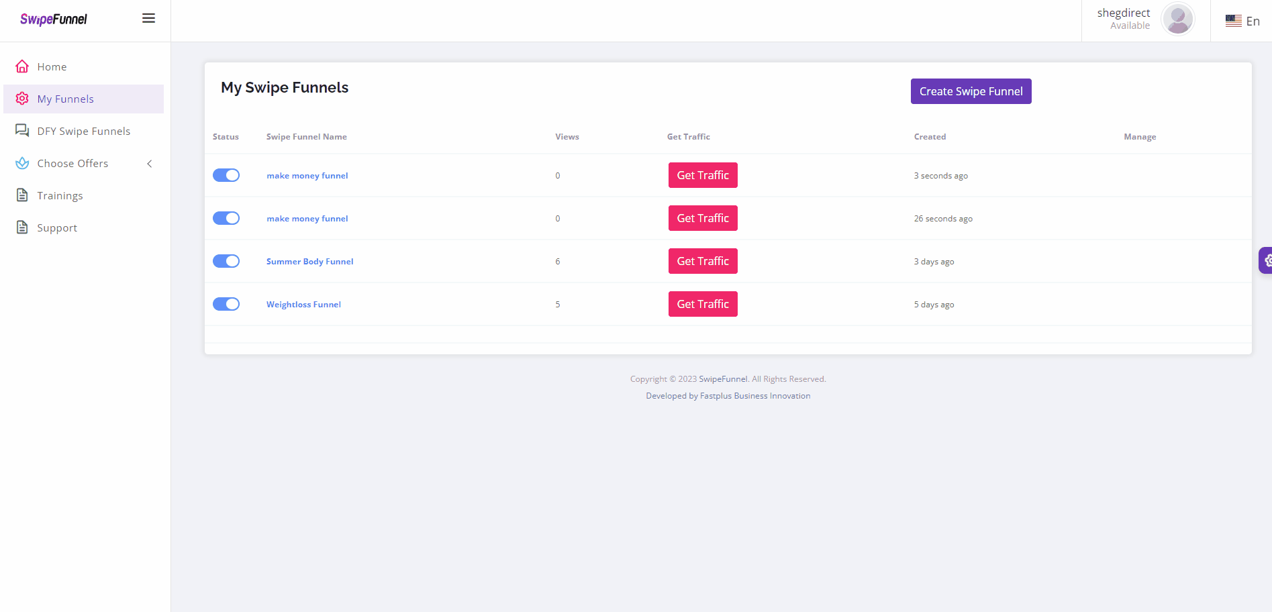Screen dimensions: 1272x612
Task: Click the My Funnels gear icon
Action: coord(22,99)
